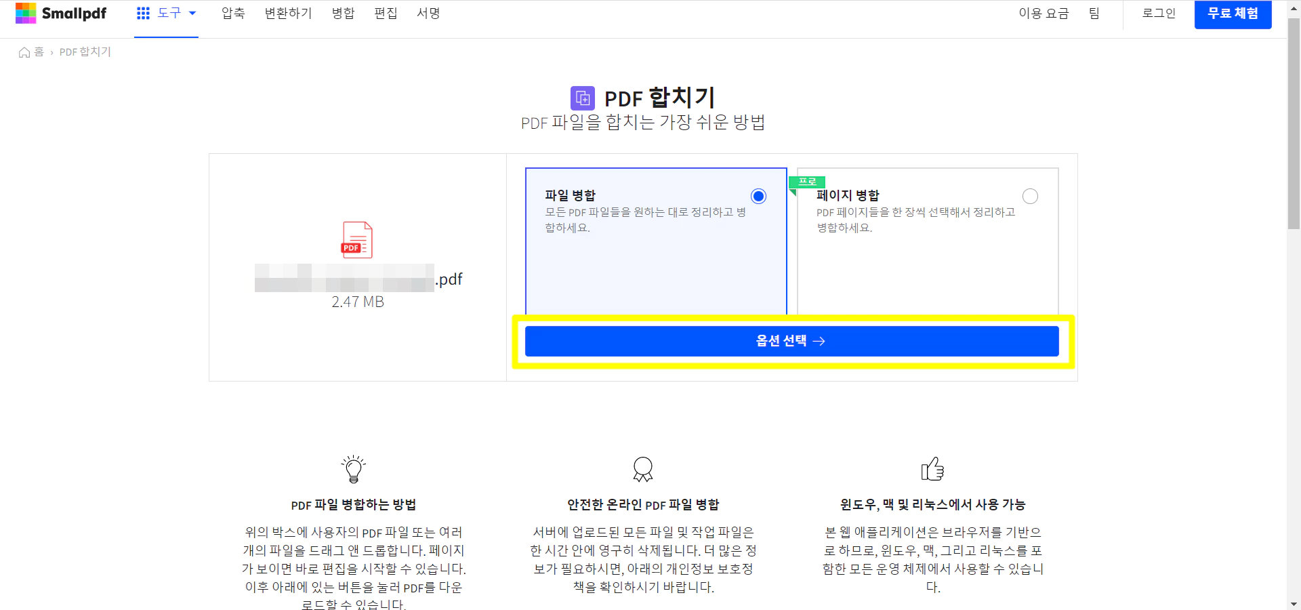Open the 압축 menu item
1301x610 pixels.
[x=232, y=13]
